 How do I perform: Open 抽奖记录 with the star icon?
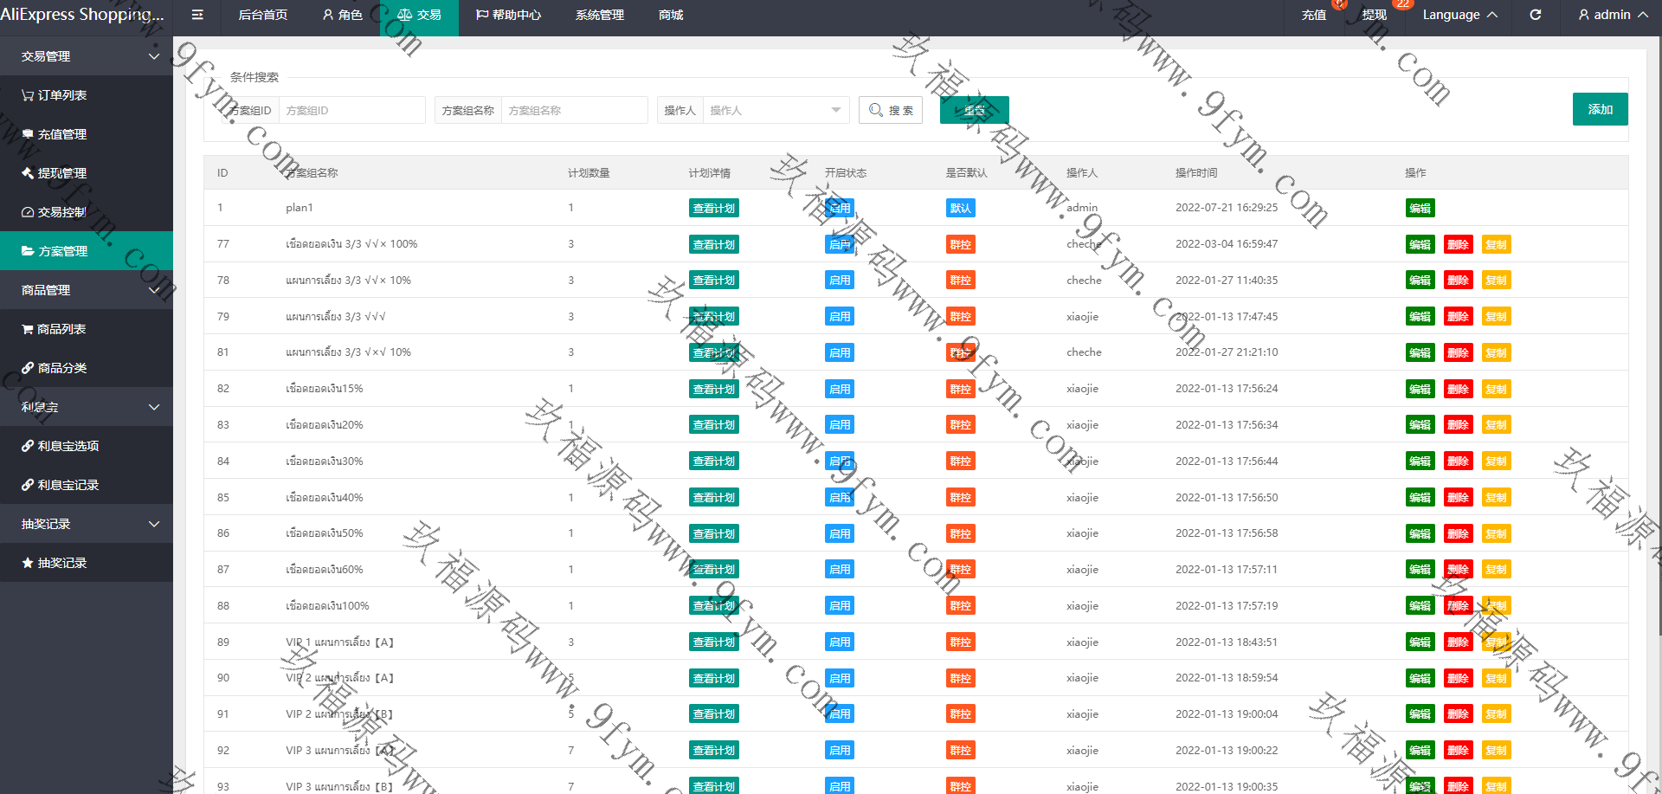[61, 563]
